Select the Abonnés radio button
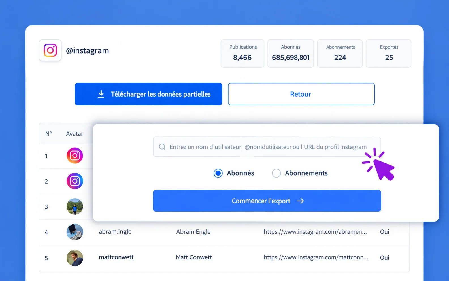 pyautogui.click(x=218, y=173)
